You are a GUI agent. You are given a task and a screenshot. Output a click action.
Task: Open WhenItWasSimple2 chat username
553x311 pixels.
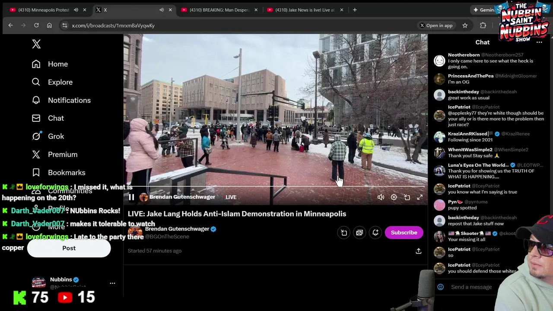pyautogui.click(x=470, y=150)
